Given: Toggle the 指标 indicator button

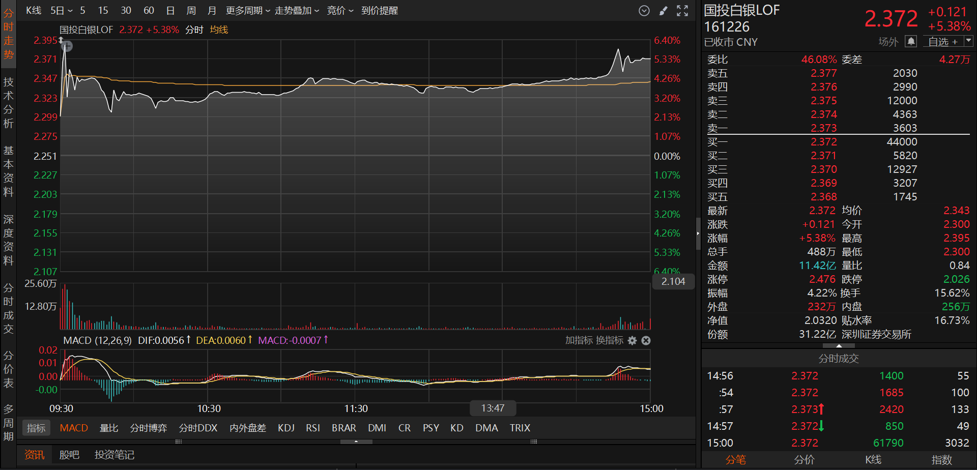Looking at the screenshot, I should coord(36,428).
